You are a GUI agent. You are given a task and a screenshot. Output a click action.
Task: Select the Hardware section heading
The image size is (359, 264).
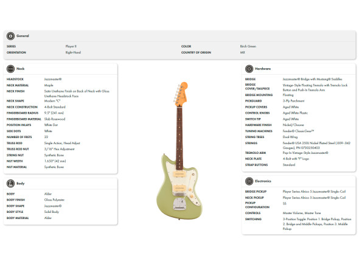263,69
